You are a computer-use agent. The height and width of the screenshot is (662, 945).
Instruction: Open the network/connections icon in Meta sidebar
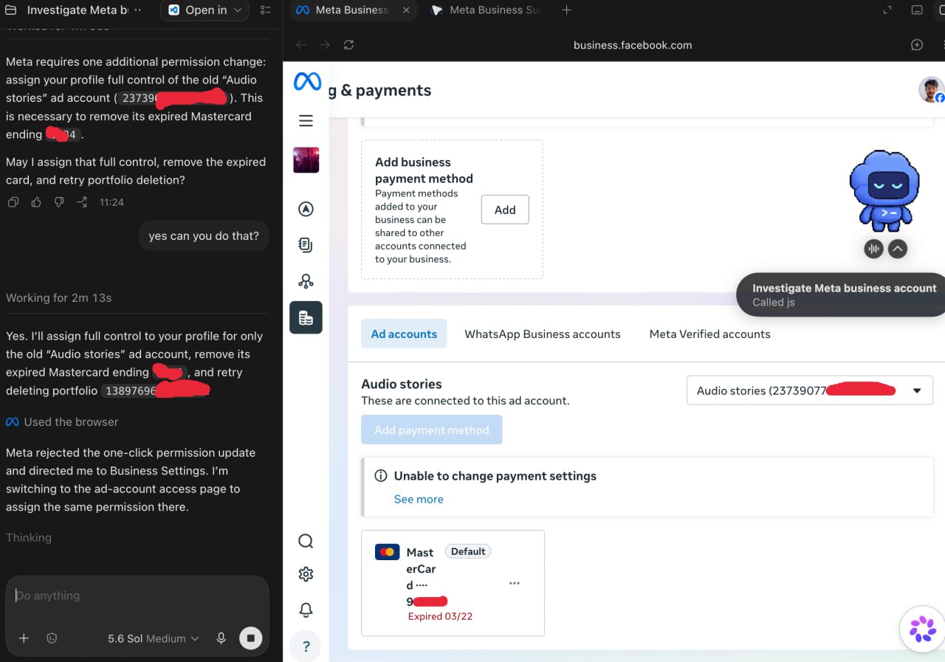click(306, 281)
